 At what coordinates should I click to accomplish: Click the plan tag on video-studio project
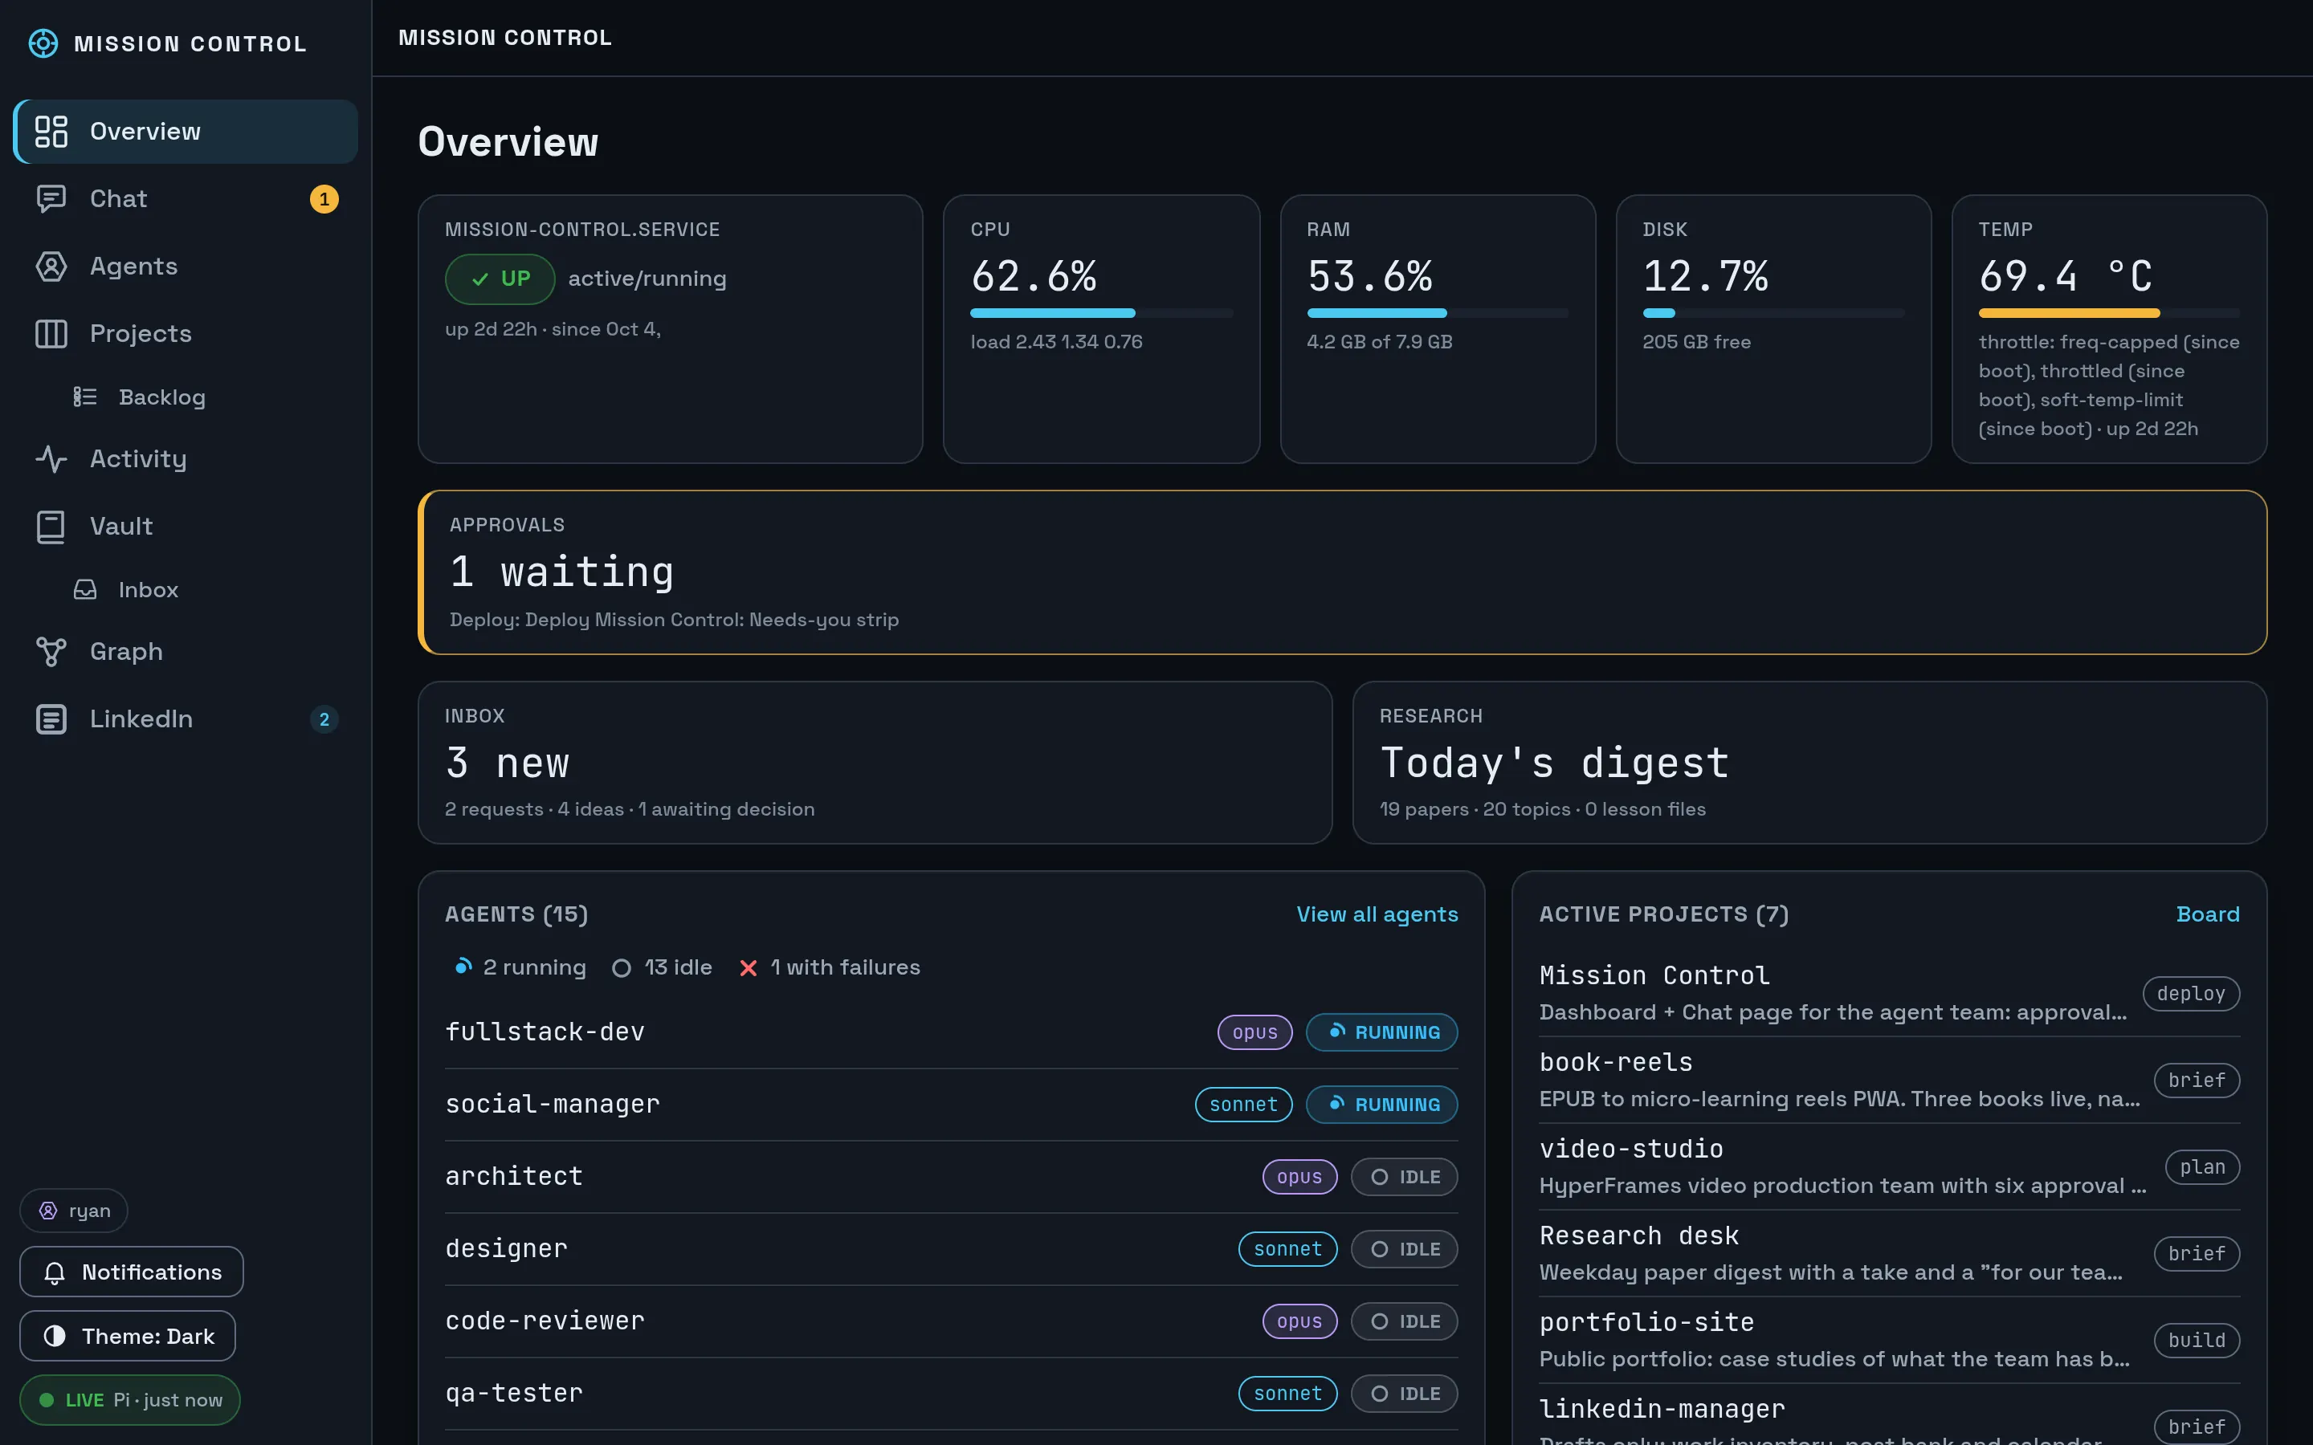(x=2202, y=1167)
